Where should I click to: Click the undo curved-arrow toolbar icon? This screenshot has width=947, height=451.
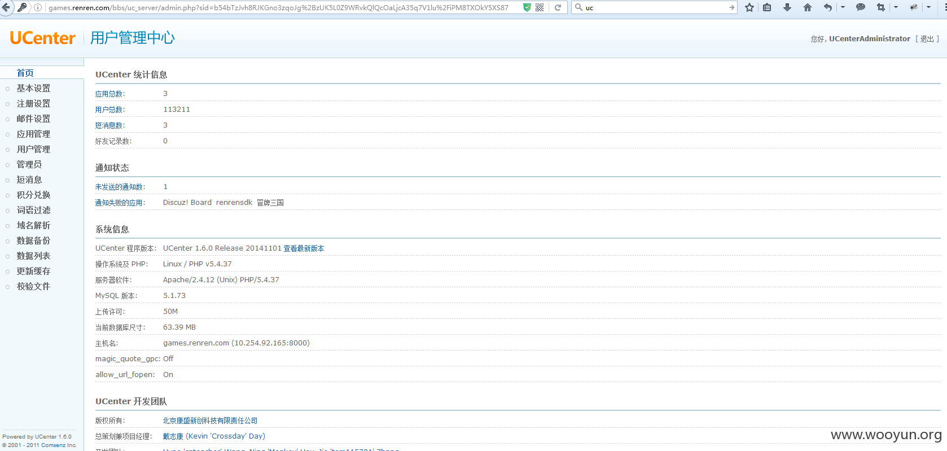coord(828,7)
